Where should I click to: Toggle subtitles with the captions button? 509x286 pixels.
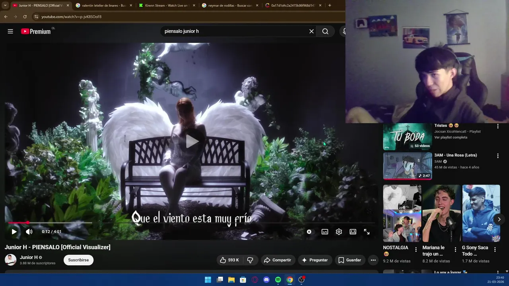point(325,232)
